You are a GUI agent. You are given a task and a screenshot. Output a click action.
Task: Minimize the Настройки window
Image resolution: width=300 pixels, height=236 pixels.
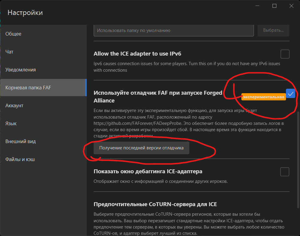coord(257,6)
